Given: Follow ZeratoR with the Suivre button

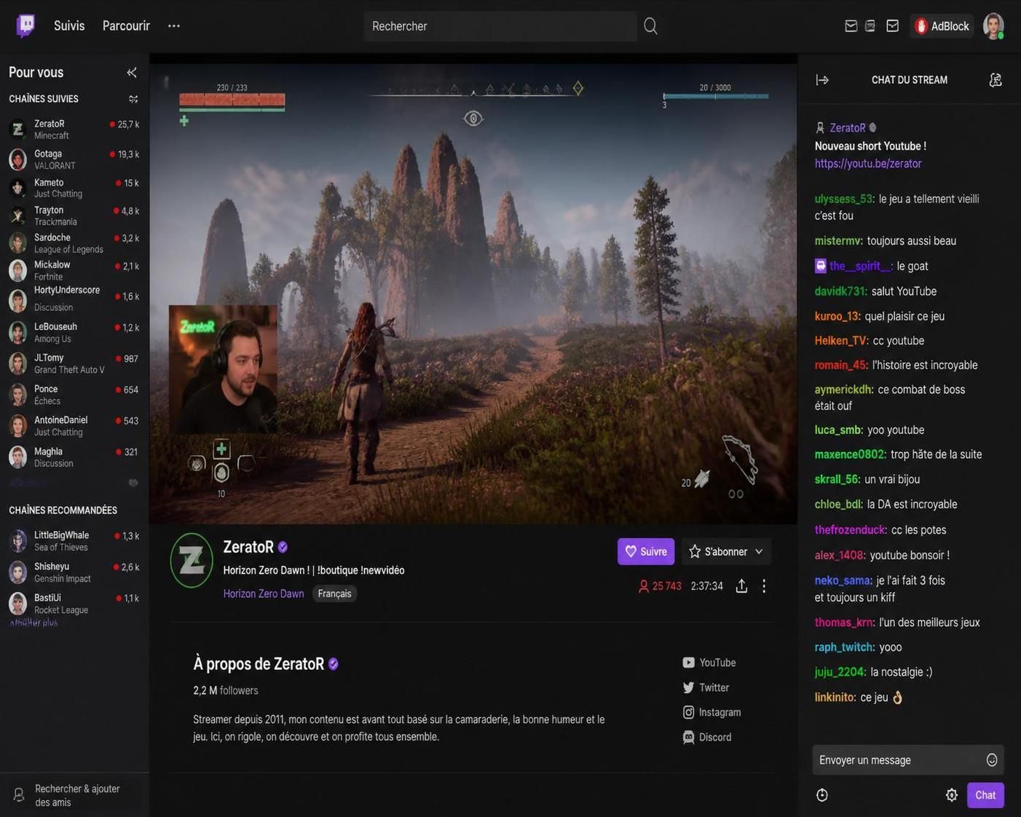Looking at the screenshot, I should tap(646, 552).
